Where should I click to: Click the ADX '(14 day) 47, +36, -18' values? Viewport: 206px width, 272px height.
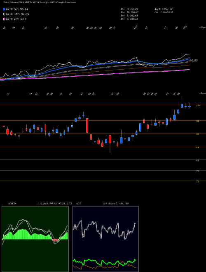pos(116,204)
